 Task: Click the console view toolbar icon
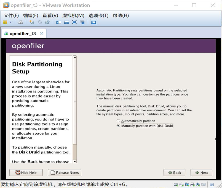pos(93,22)
